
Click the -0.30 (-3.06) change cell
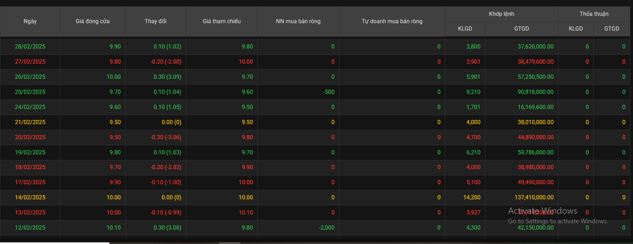(166, 137)
